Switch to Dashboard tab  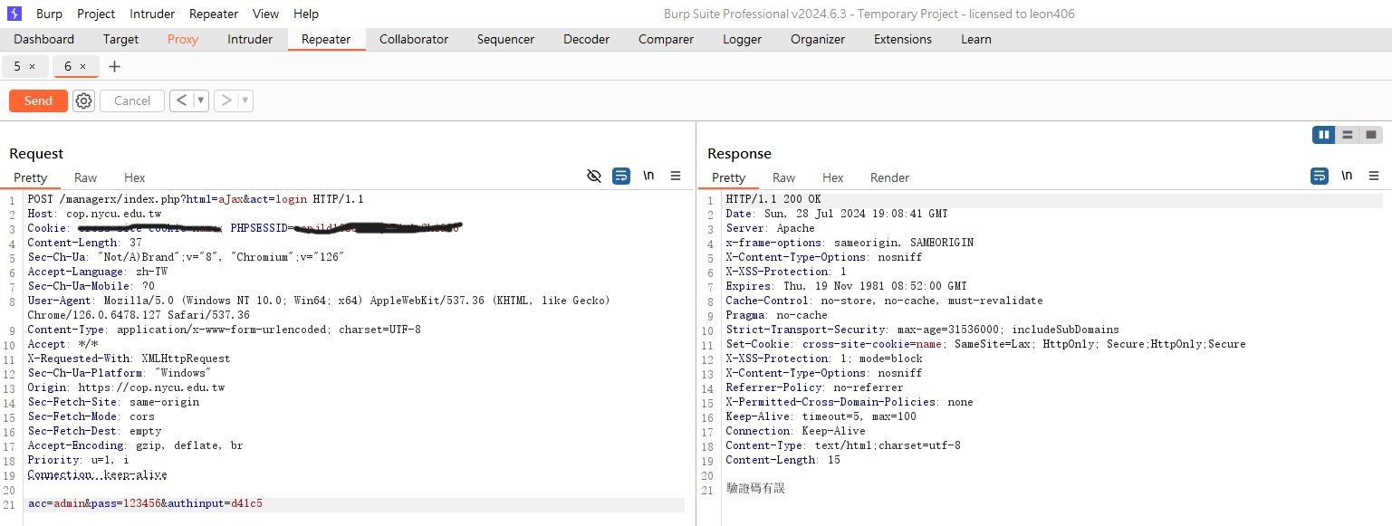(x=44, y=39)
